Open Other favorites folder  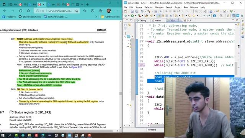coord(110,16)
